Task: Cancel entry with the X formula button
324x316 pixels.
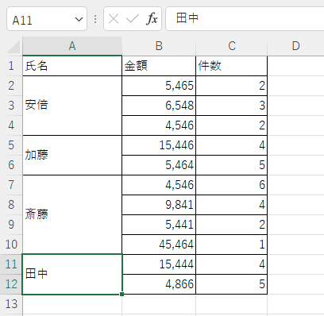Action: click(x=114, y=19)
